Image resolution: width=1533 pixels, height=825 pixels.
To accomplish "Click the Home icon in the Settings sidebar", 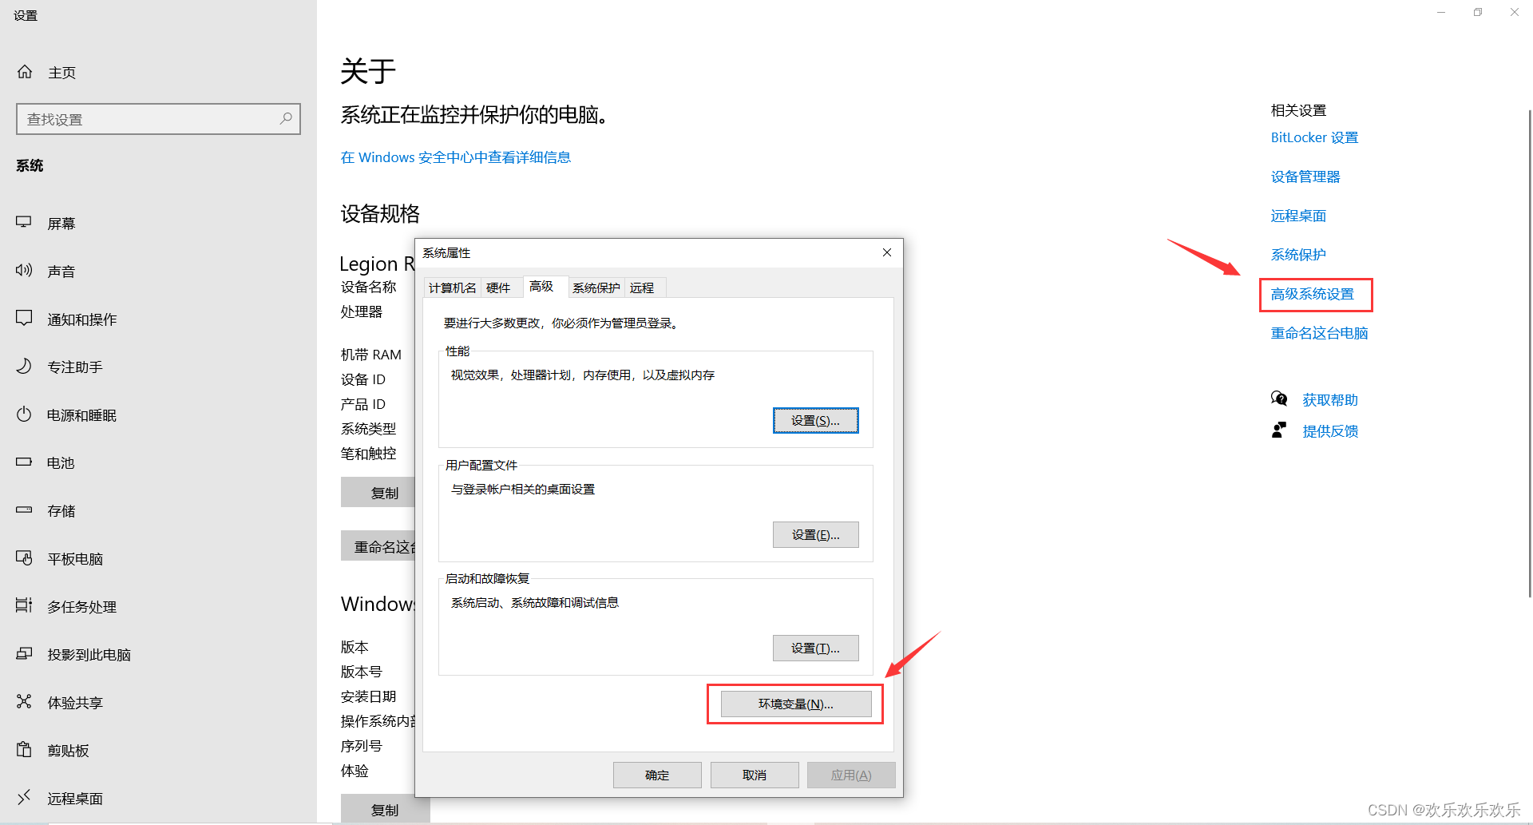I will (x=25, y=72).
